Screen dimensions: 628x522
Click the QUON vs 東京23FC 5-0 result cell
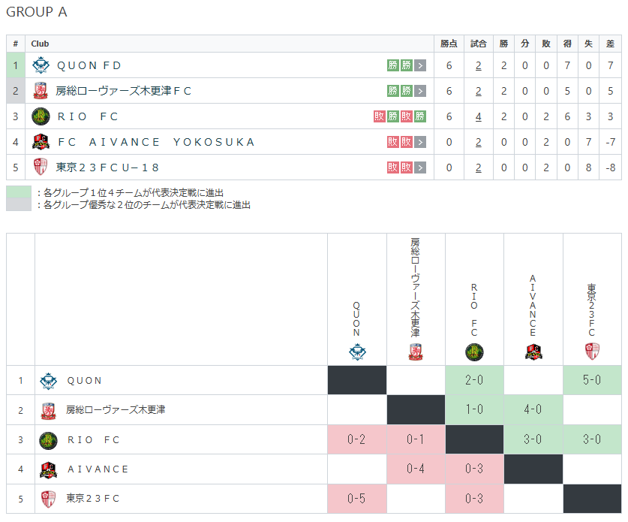[592, 381]
